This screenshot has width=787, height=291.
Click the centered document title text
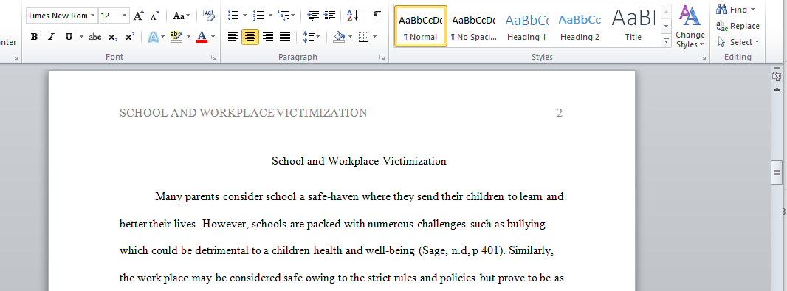[x=359, y=161]
